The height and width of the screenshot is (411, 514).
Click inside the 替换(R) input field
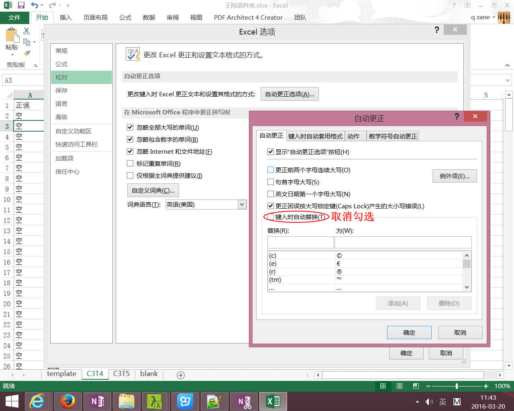(300, 242)
